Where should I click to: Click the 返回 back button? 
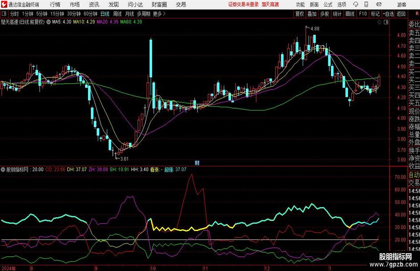click(401, 14)
